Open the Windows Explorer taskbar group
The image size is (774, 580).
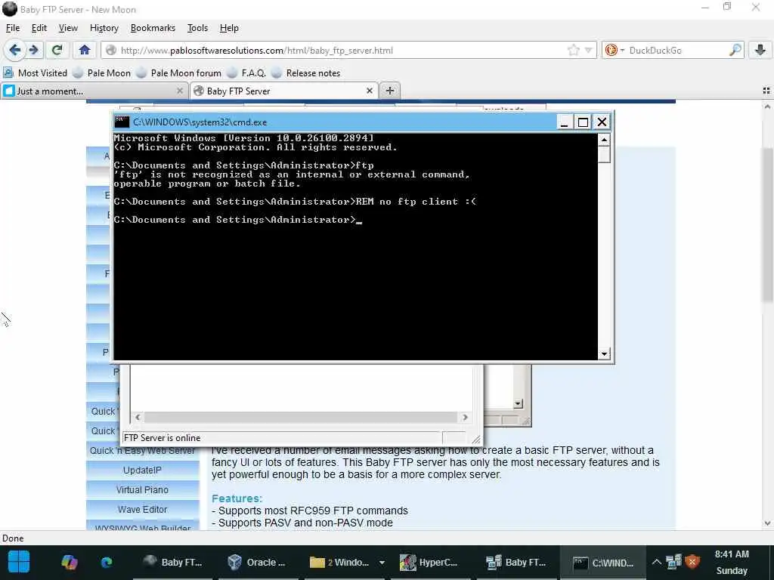tap(339, 562)
